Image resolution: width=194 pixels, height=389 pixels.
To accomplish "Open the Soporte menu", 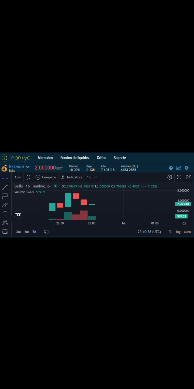I will point(120,158).
